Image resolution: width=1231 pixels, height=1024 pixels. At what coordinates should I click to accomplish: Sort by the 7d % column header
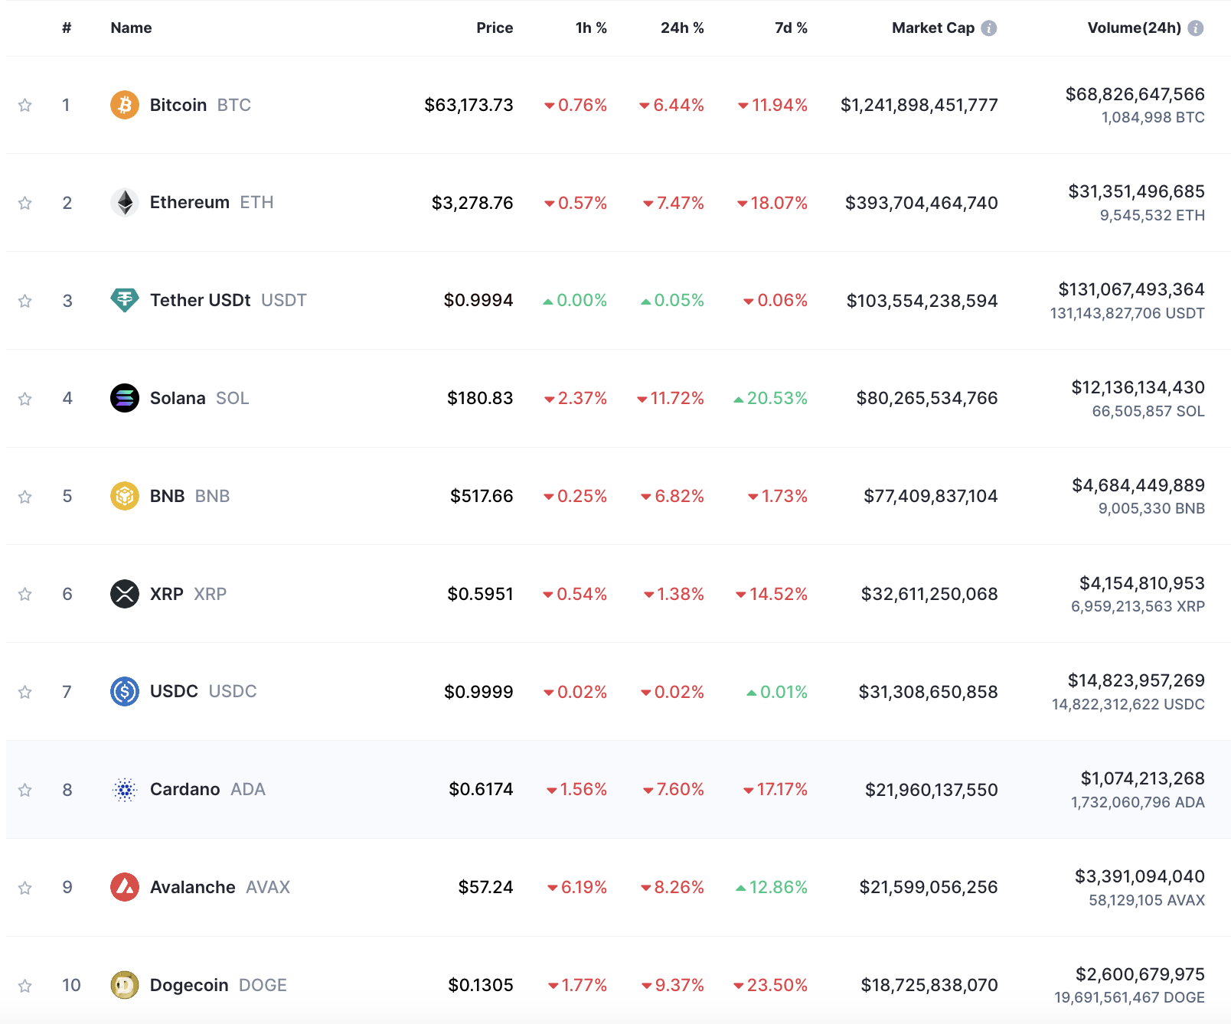coord(791,28)
